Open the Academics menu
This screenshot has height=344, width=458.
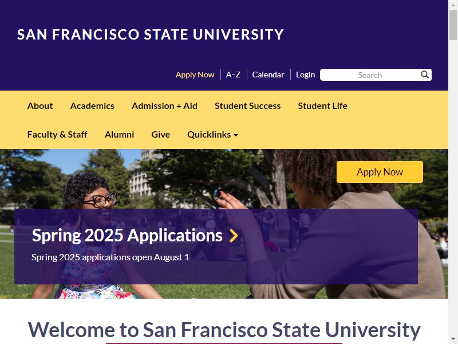pos(92,106)
